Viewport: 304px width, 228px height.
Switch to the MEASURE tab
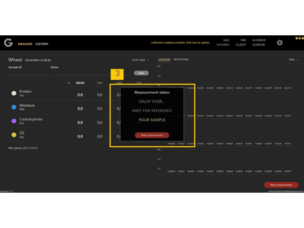(25, 44)
